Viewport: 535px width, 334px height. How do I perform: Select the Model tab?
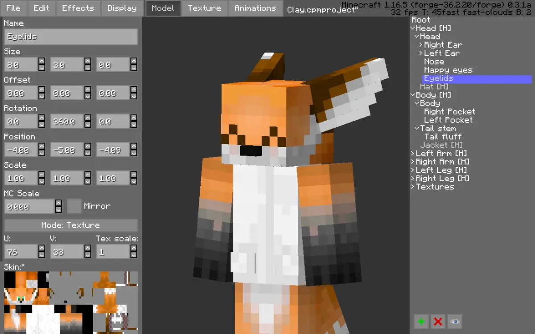(x=163, y=8)
